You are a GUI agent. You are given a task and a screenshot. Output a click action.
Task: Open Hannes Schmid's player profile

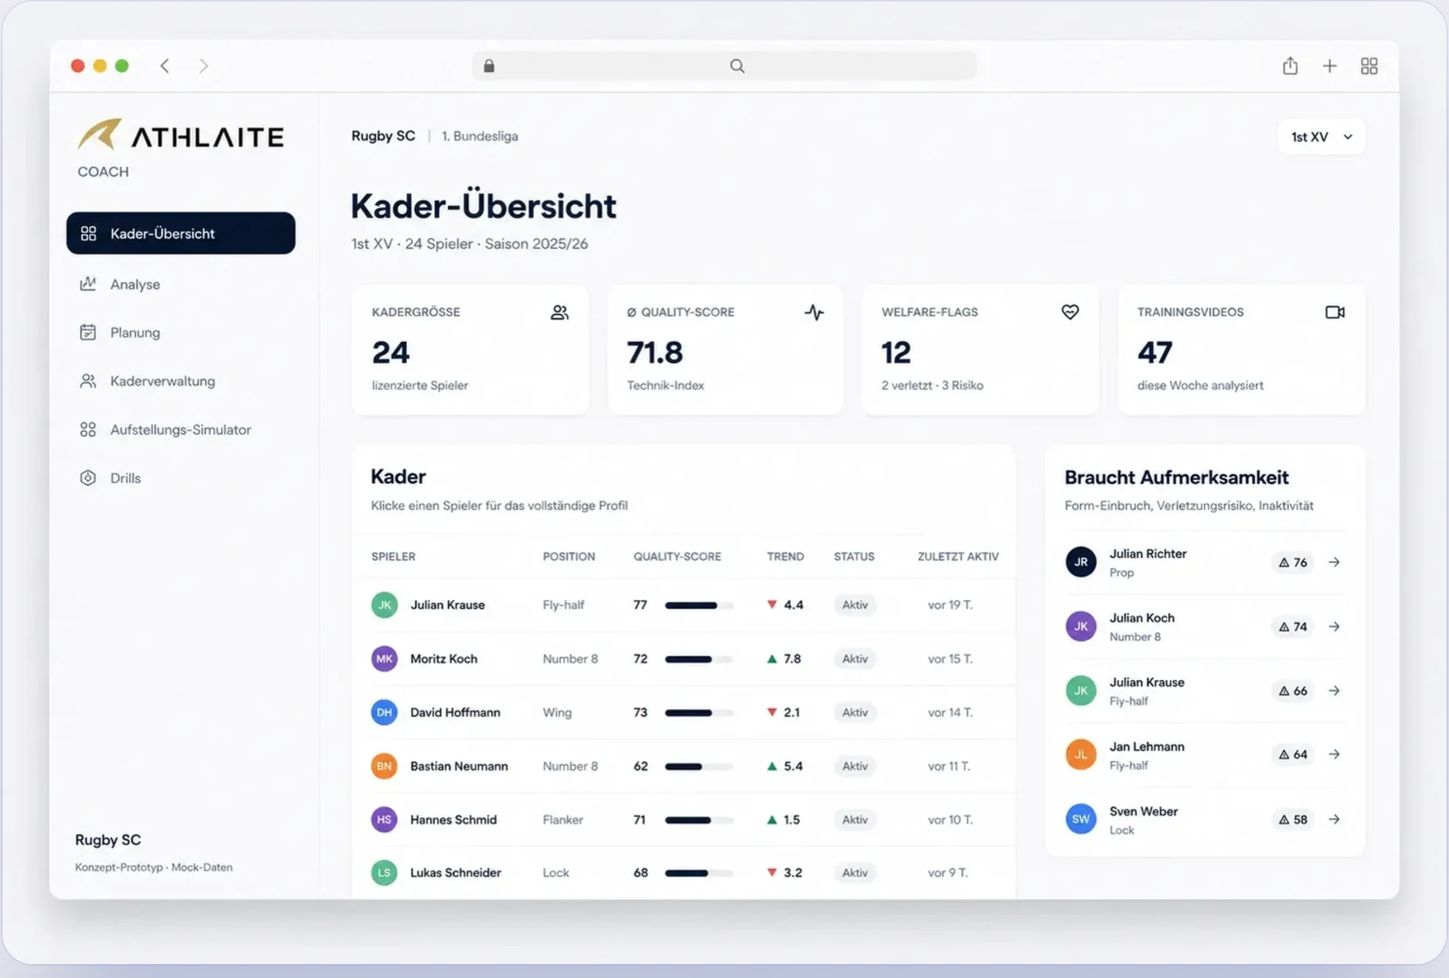(453, 819)
